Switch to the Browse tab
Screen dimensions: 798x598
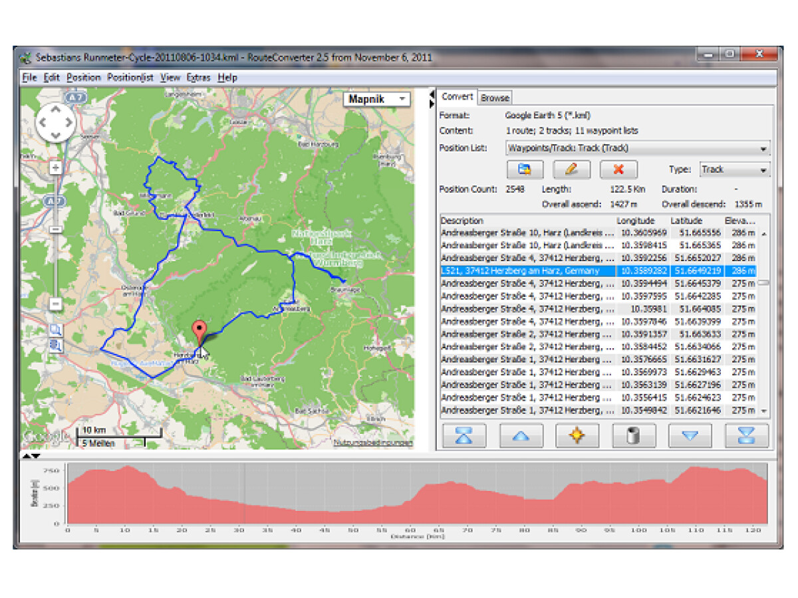coord(495,98)
